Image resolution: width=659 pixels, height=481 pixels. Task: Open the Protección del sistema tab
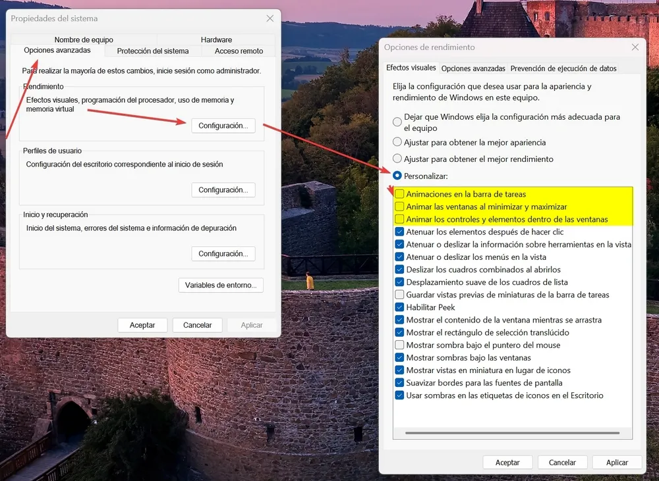pos(153,51)
